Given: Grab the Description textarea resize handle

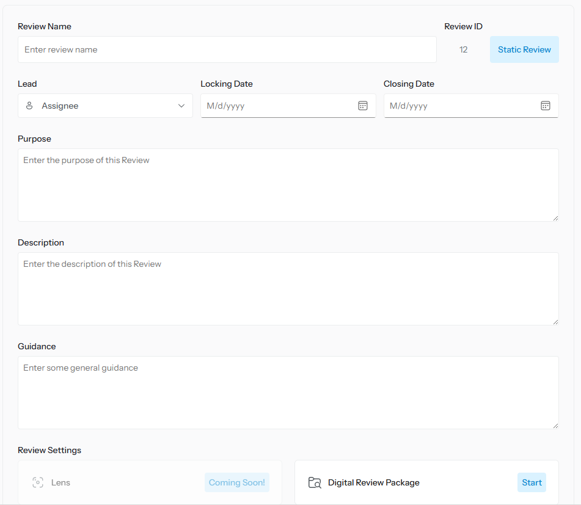Looking at the screenshot, I should (x=555, y=321).
